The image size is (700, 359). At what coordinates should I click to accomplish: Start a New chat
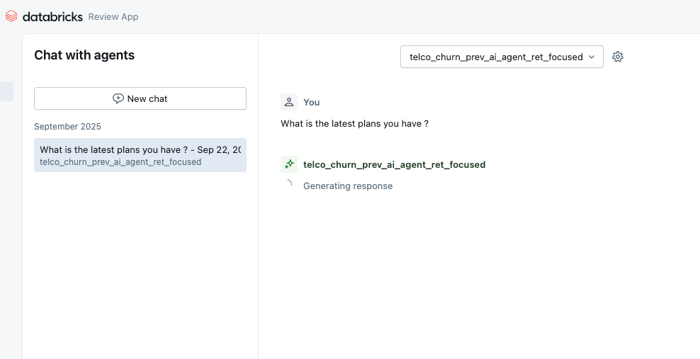pyautogui.click(x=140, y=98)
